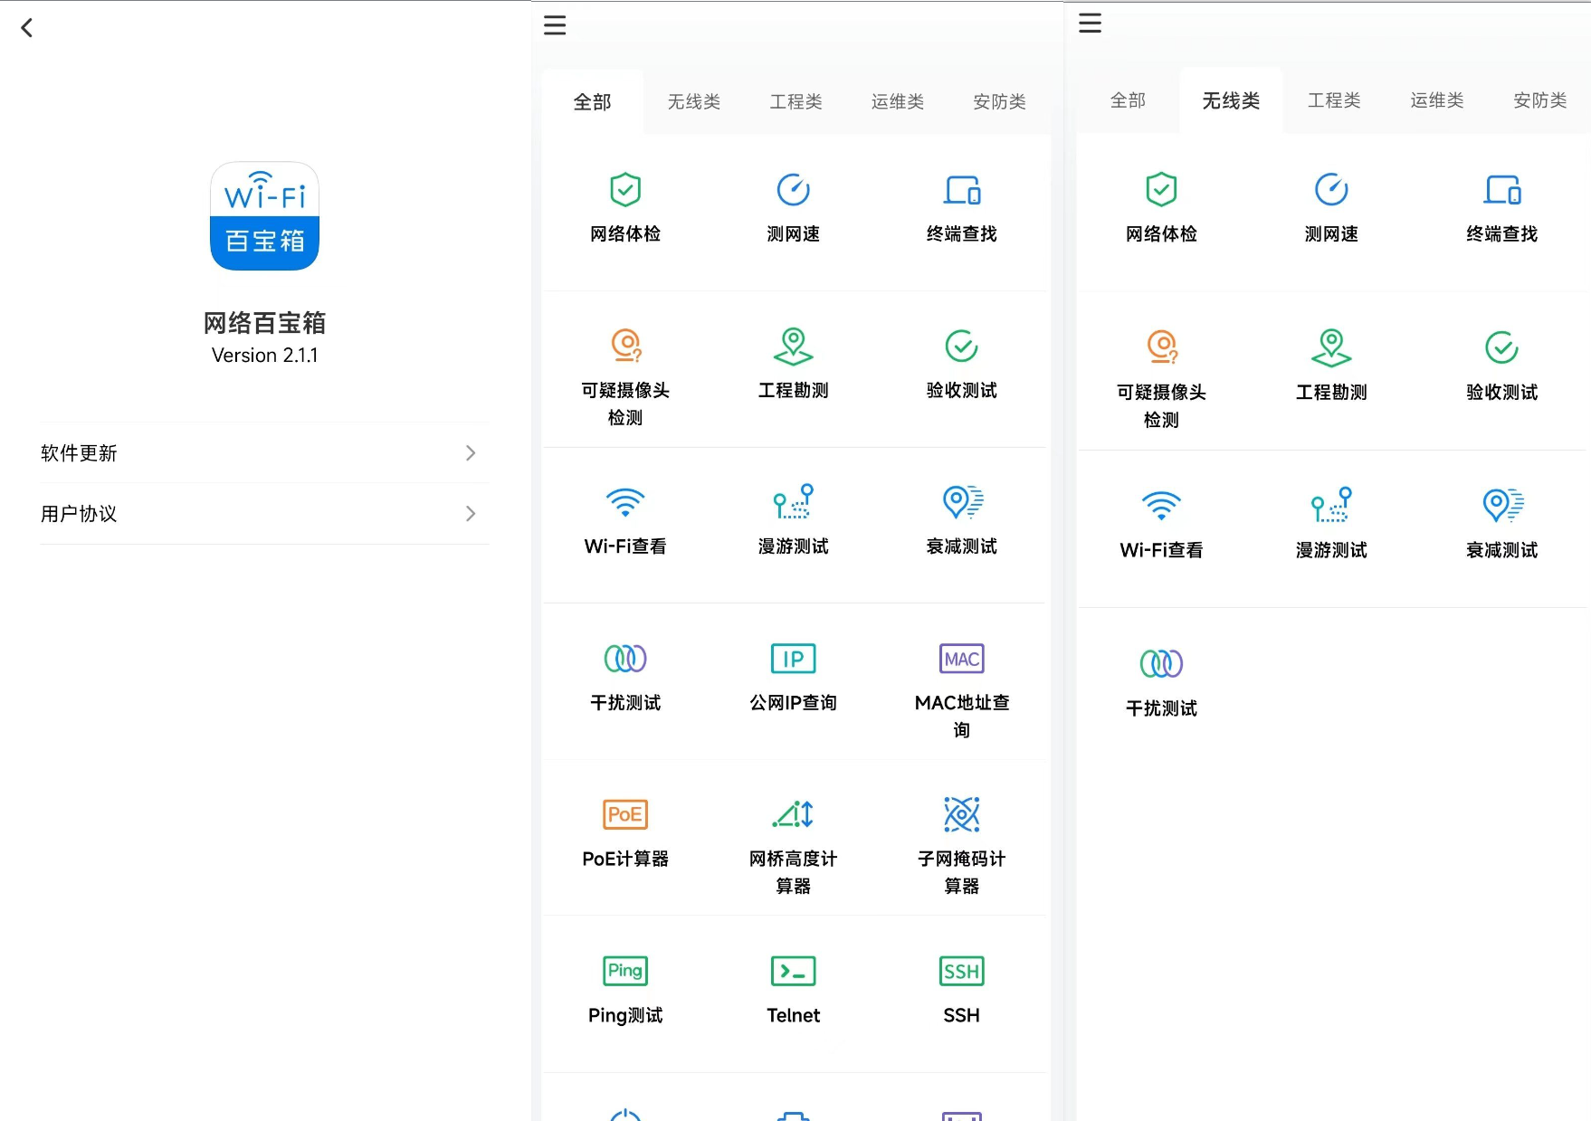Switch to 无线类 tab in middle screen
The width and height of the screenshot is (1591, 1121).
pos(694,102)
